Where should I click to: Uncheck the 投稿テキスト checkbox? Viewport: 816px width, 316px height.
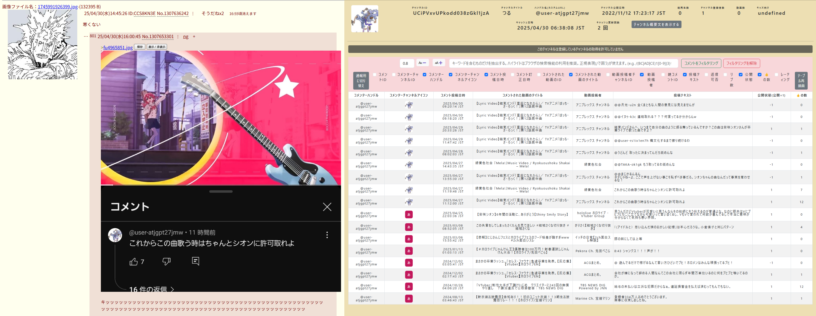click(x=685, y=75)
